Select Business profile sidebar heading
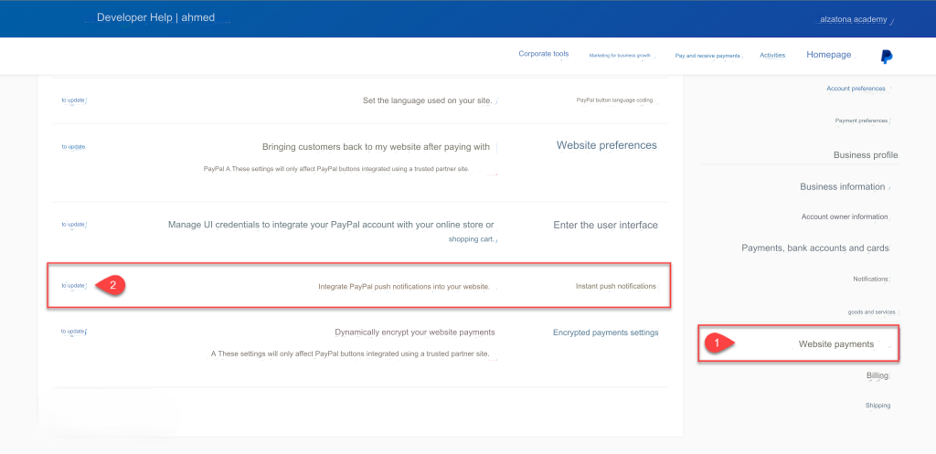 [866, 155]
